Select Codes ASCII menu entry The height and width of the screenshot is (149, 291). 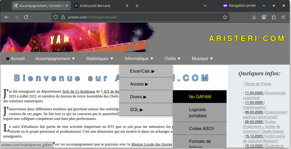pos(201,128)
